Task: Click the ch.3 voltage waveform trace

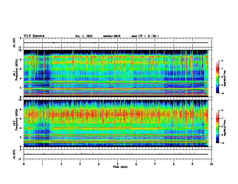Action: point(116,154)
